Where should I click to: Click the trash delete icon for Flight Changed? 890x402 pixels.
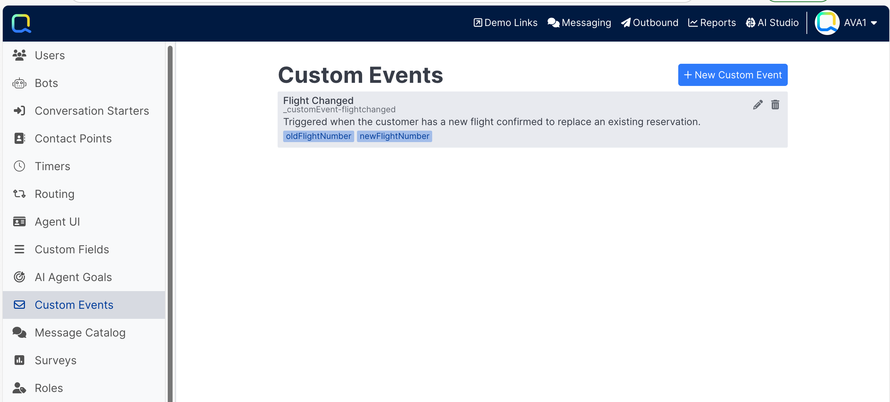(775, 105)
